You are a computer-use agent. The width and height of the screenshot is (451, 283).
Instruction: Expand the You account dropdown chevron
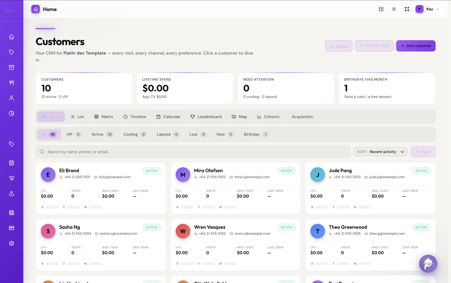tap(438, 9)
